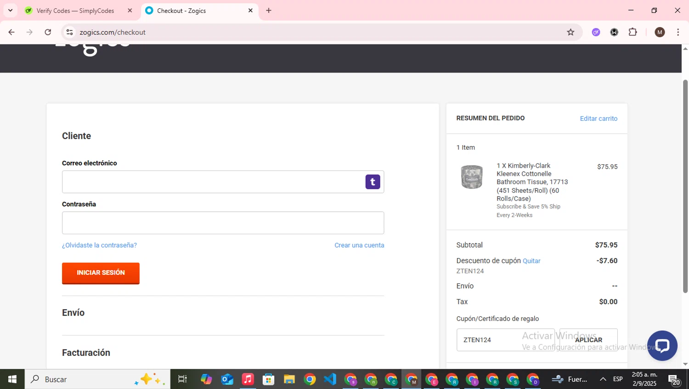Image resolution: width=689 pixels, height=389 pixels.
Task: Click the page vertical scrollbar thumb
Action: coord(685,186)
